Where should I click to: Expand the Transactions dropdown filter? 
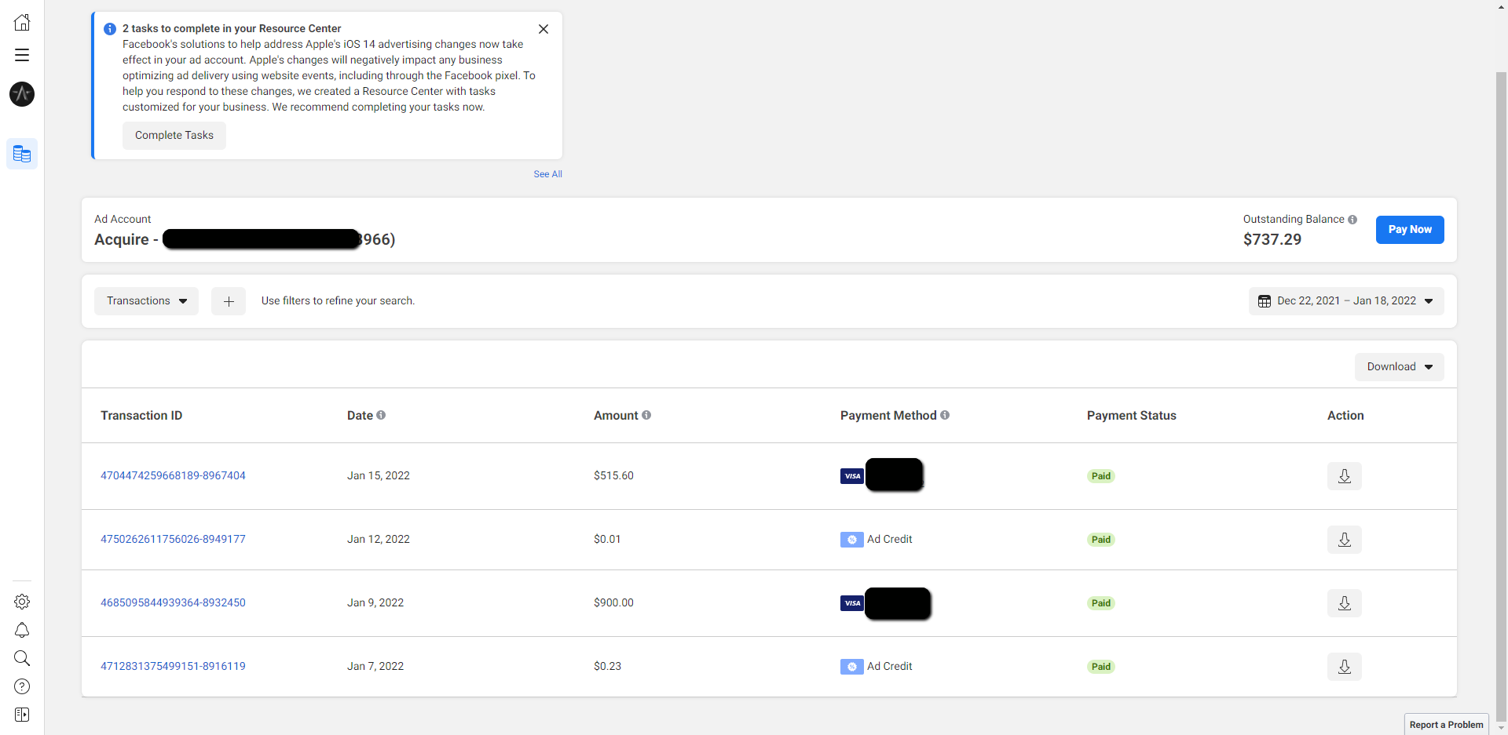pyautogui.click(x=146, y=301)
